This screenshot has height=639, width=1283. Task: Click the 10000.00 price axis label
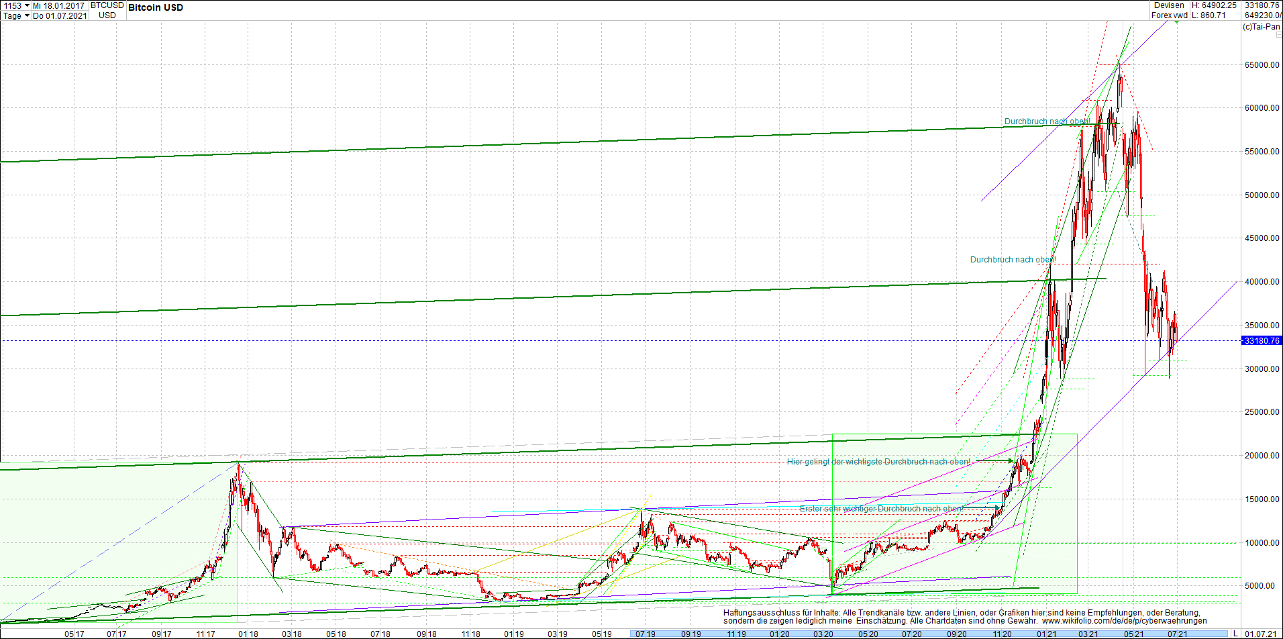tap(1262, 543)
